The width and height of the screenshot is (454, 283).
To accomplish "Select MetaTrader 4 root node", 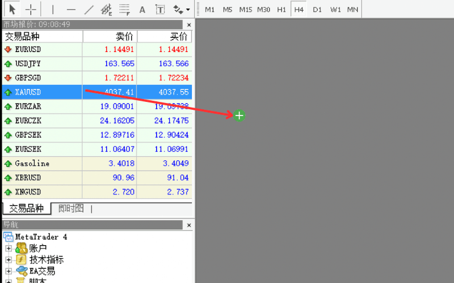I will point(41,237).
